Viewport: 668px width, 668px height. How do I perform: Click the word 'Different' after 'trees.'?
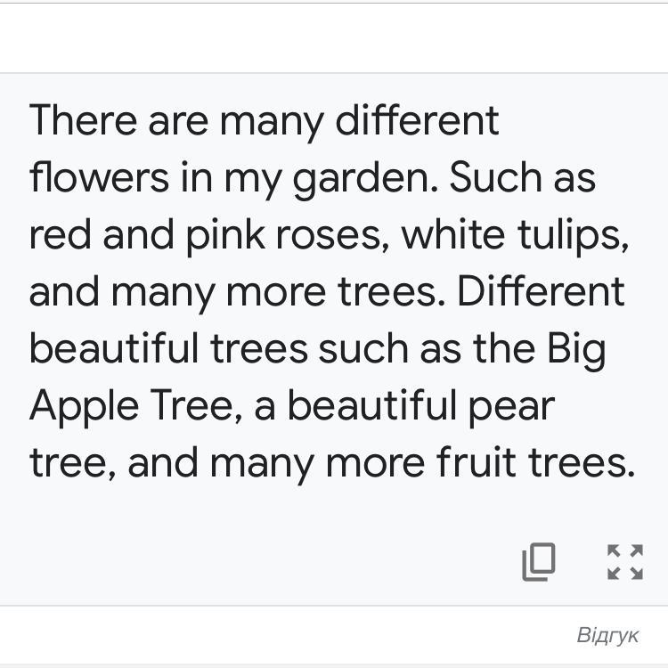coord(542,291)
